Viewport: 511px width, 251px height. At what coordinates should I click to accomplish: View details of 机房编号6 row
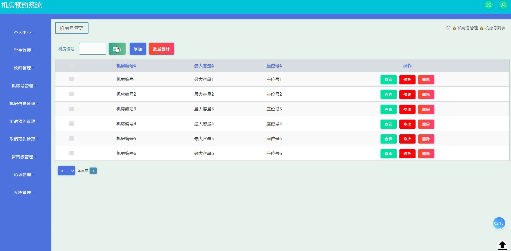click(x=389, y=154)
